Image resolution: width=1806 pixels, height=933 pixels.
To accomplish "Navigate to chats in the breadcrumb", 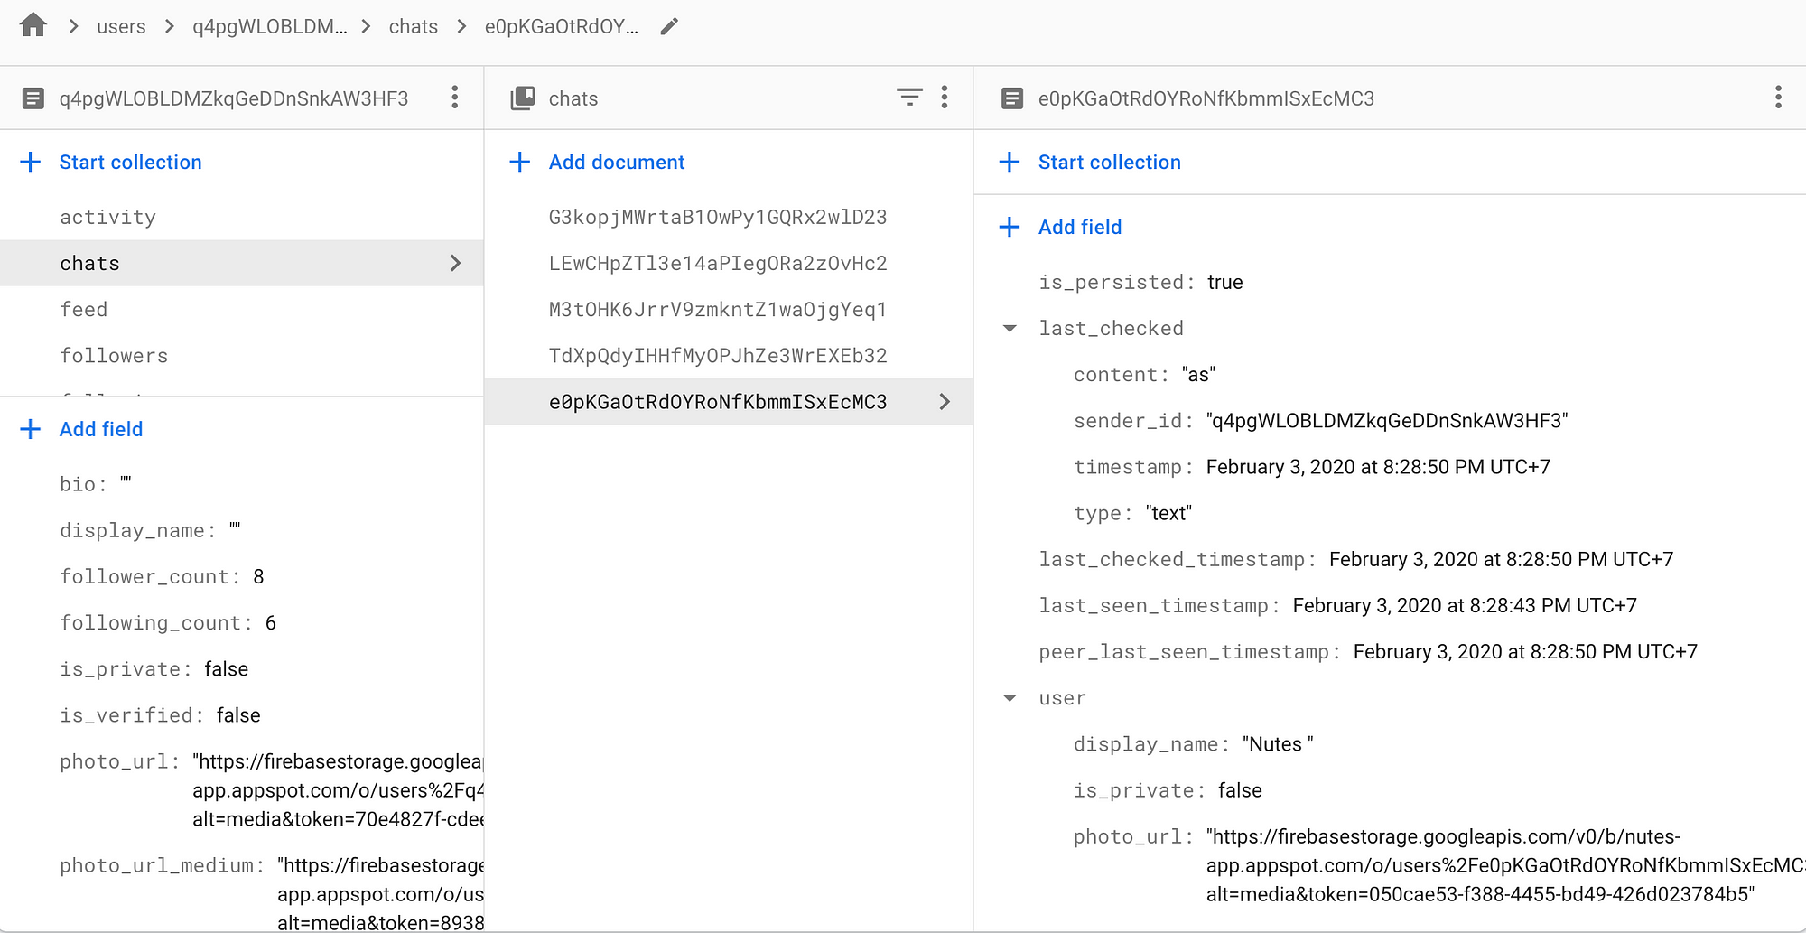I will tap(414, 27).
